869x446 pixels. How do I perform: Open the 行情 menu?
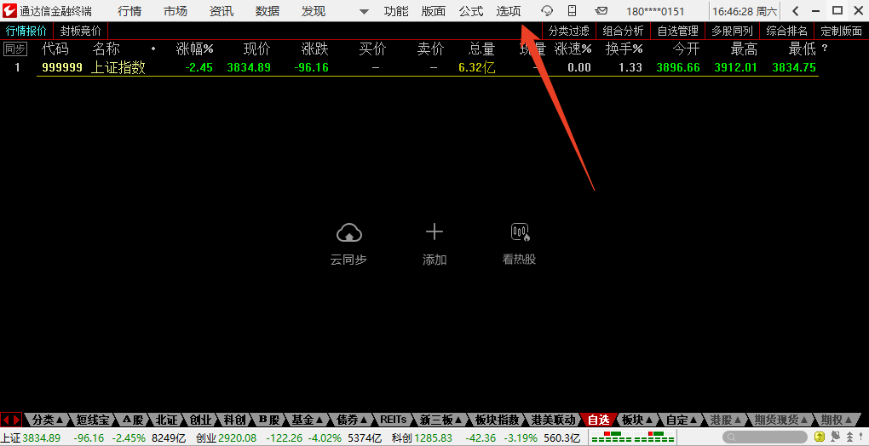[129, 11]
